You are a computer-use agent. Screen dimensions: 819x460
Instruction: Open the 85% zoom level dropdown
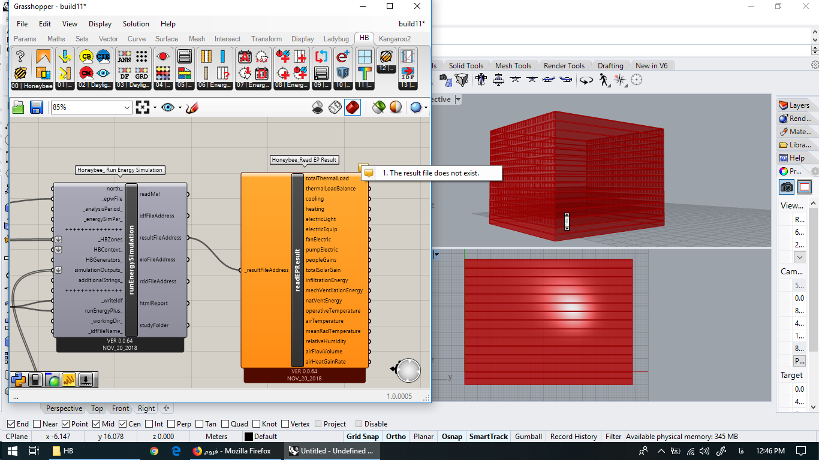pos(127,107)
